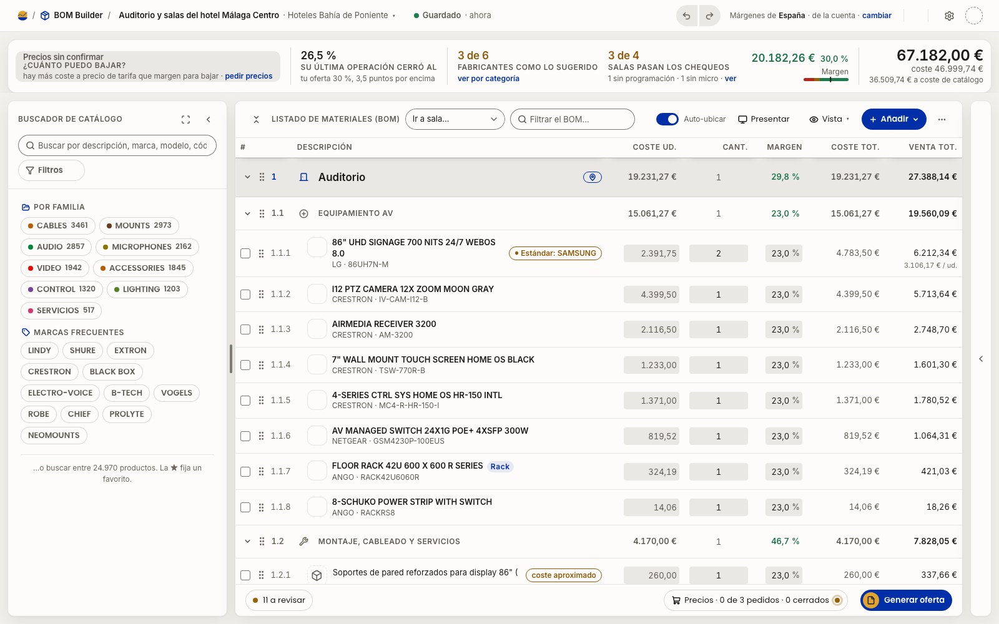Screen dimensions: 999x624
Task: Click the home logo icon
Action: click(22, 16)
